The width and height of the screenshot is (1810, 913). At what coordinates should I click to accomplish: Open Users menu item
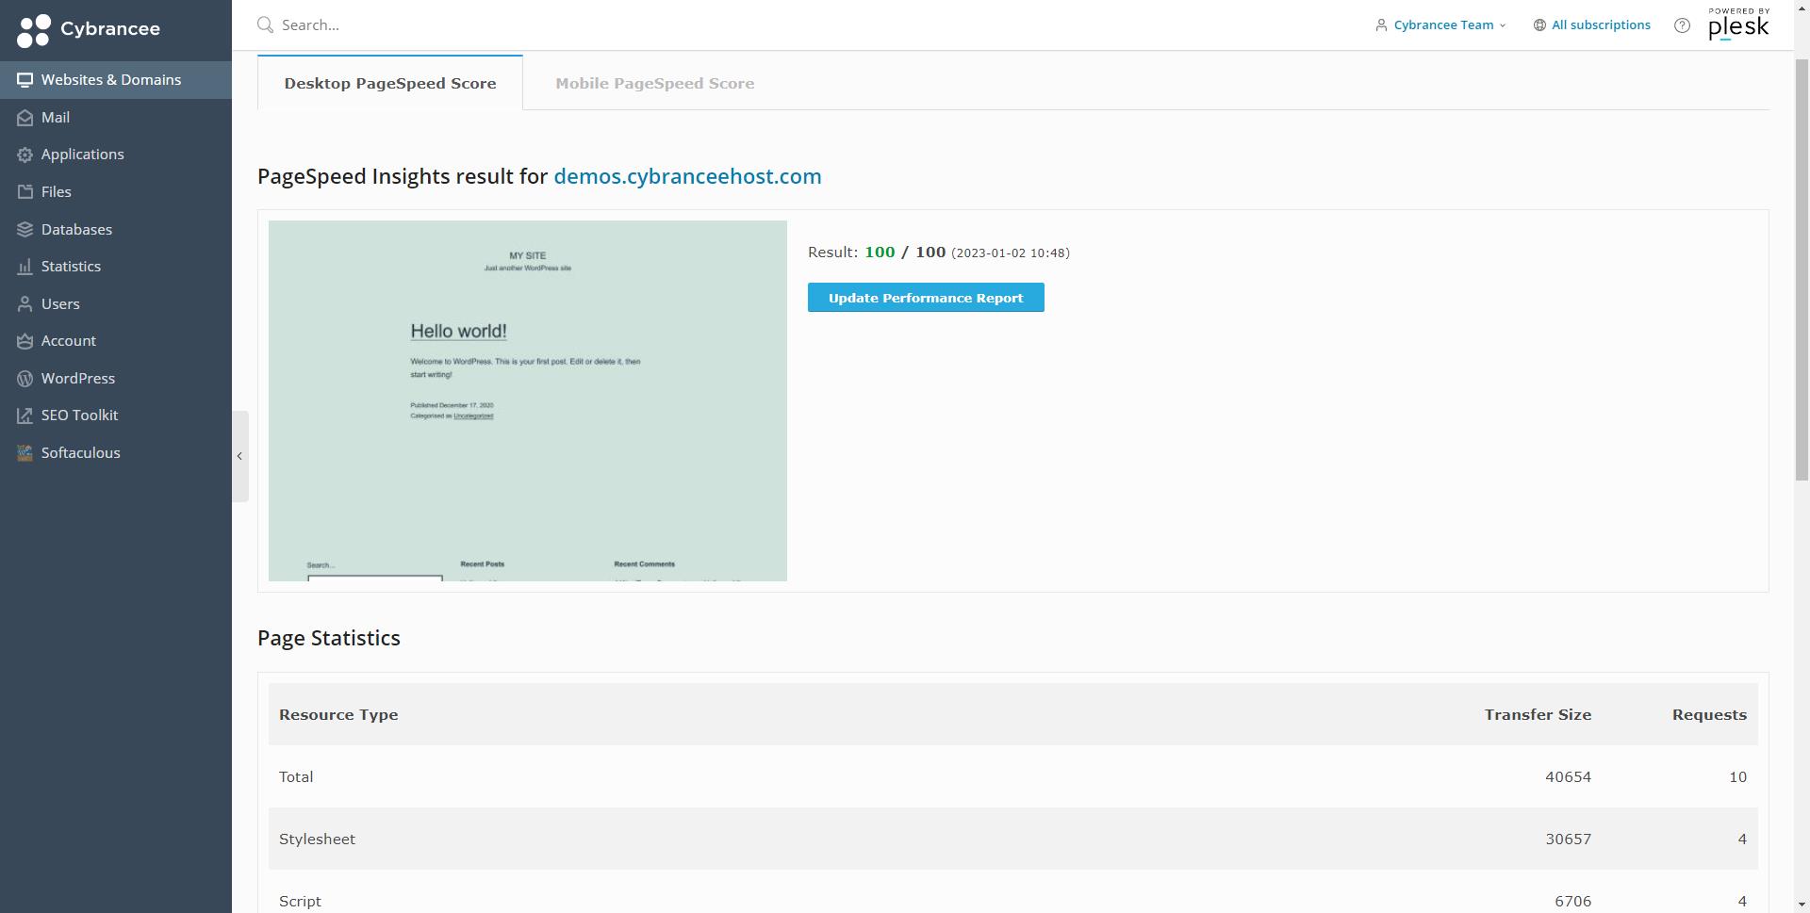[116, 304]
